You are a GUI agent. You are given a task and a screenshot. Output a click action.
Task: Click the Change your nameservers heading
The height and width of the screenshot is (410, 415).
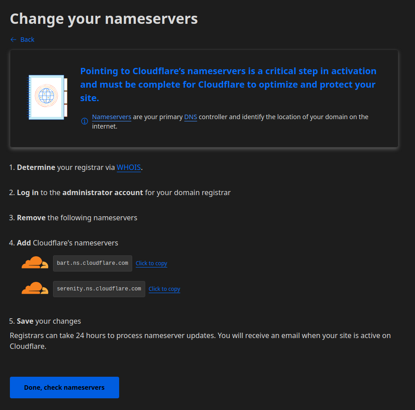pyautogui.click(x=104, y=18)
